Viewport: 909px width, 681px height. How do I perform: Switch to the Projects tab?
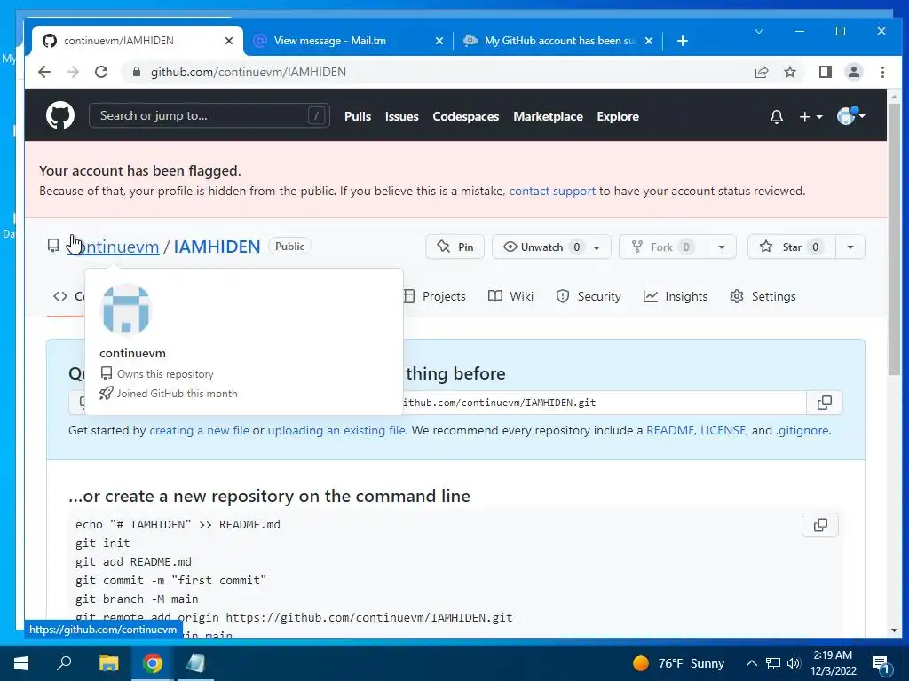(x=435, y=296)
